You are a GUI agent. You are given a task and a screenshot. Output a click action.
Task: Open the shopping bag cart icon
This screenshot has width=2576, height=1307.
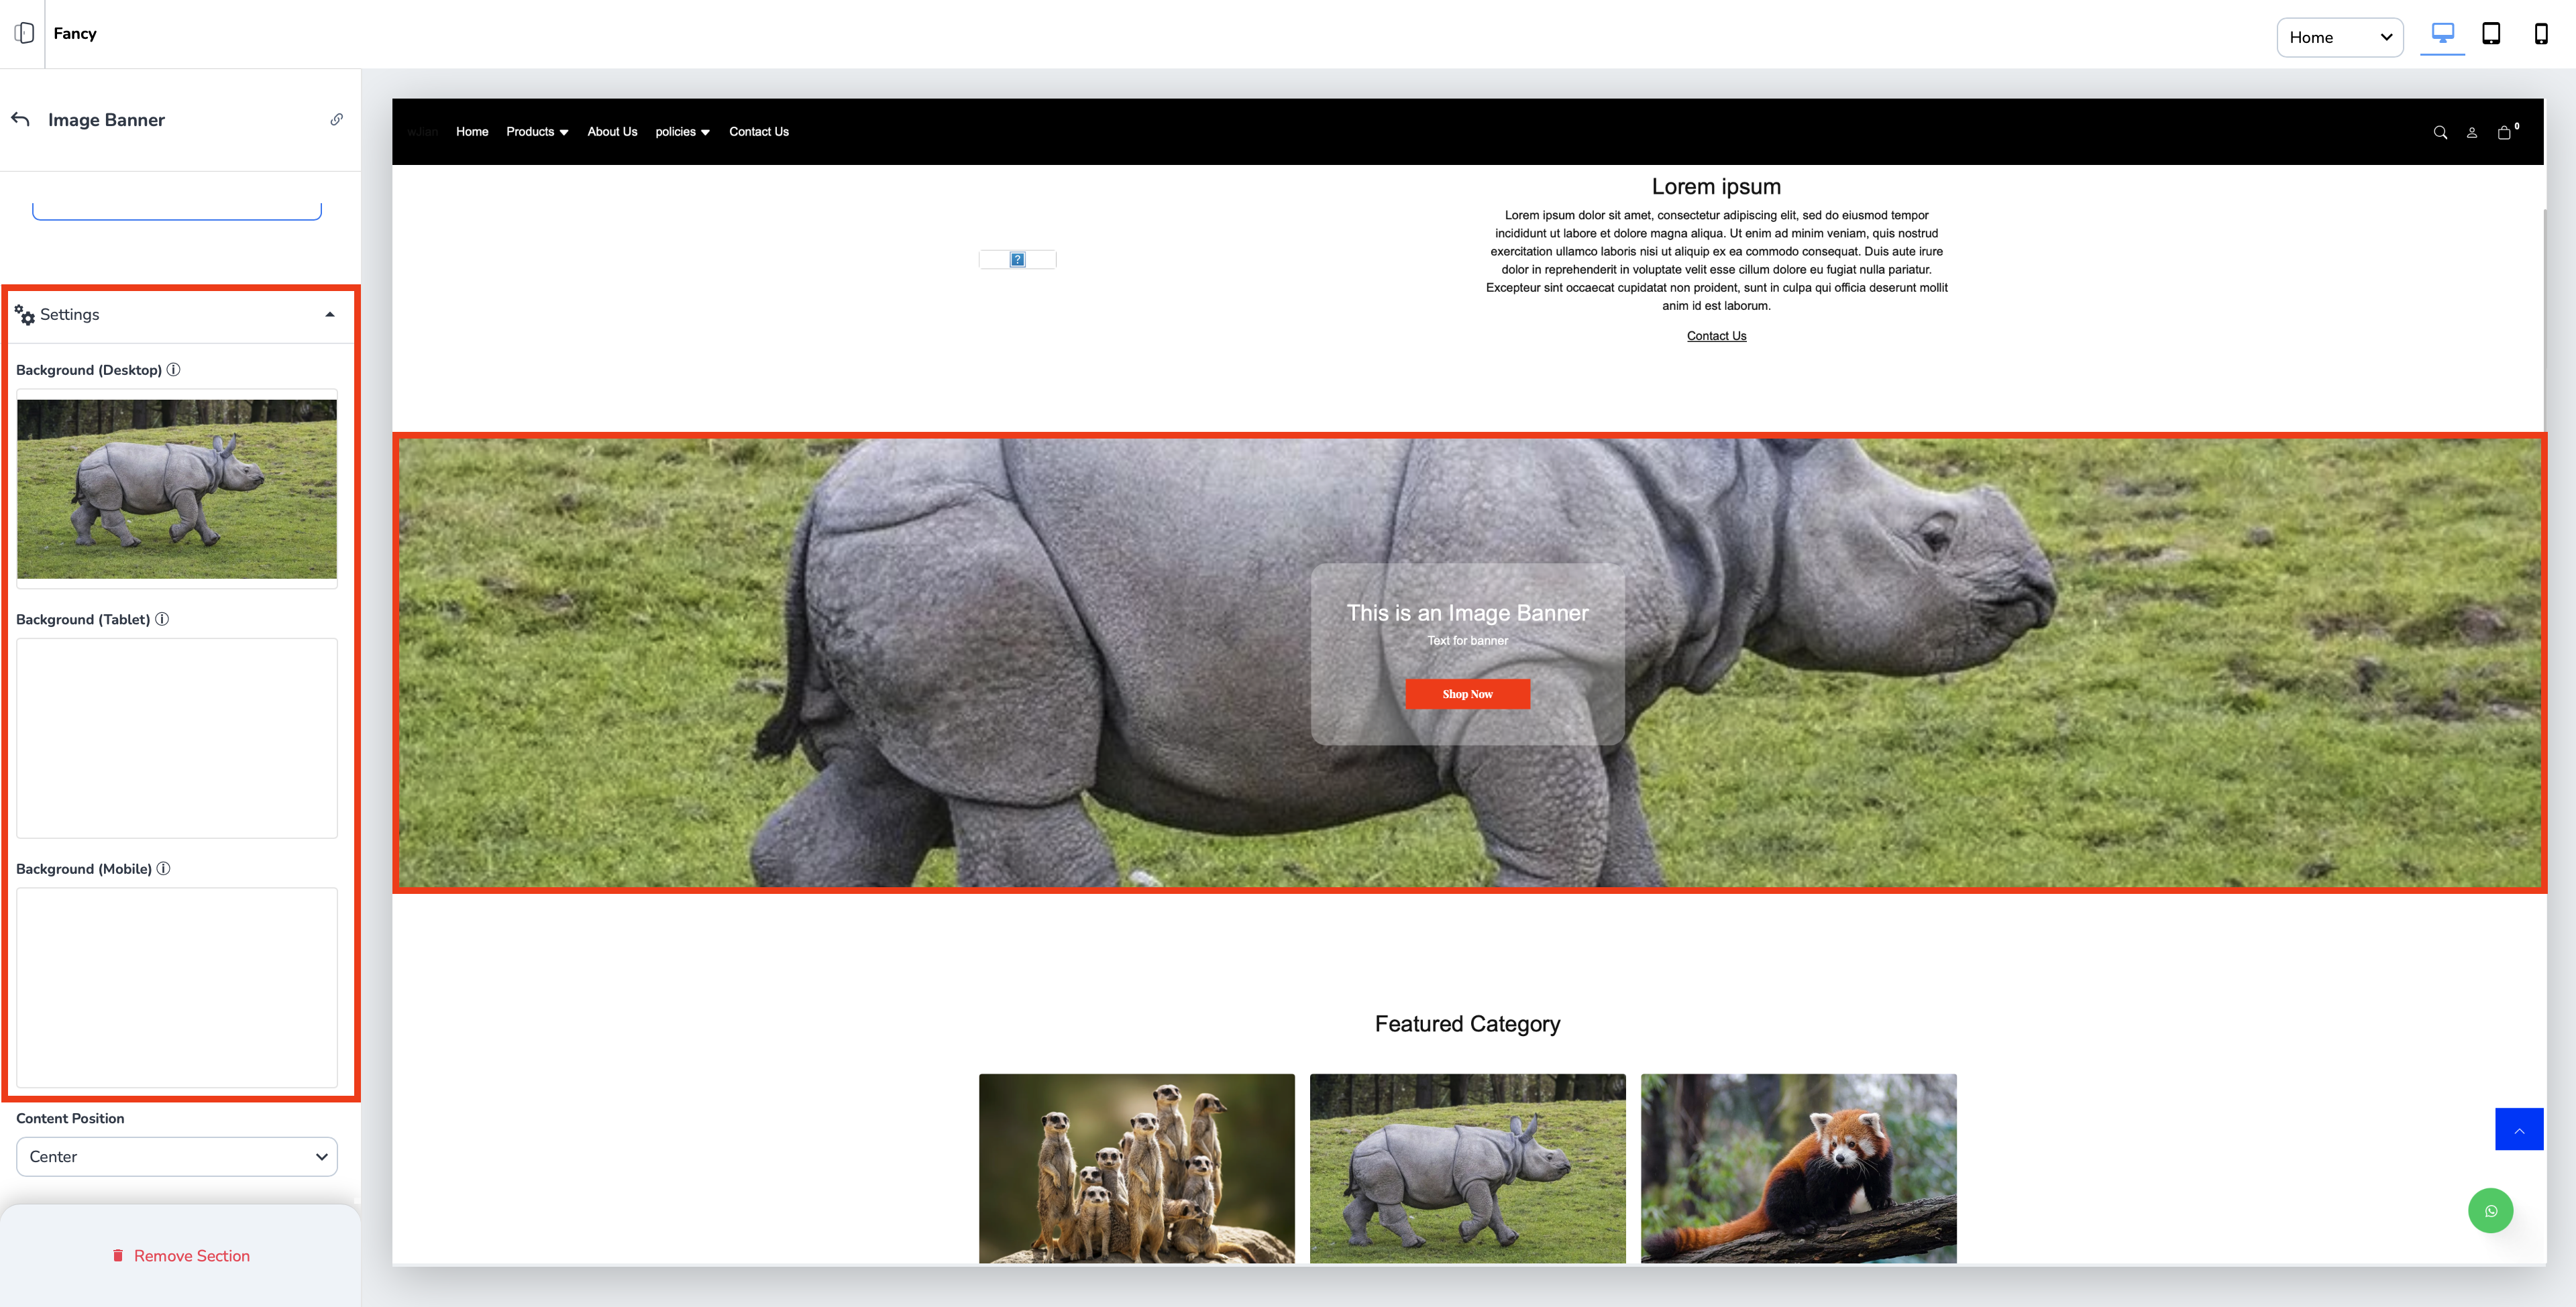point(2504,133)
